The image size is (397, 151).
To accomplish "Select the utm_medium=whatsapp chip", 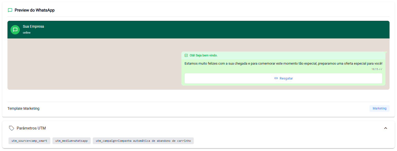I will [71, 141].
